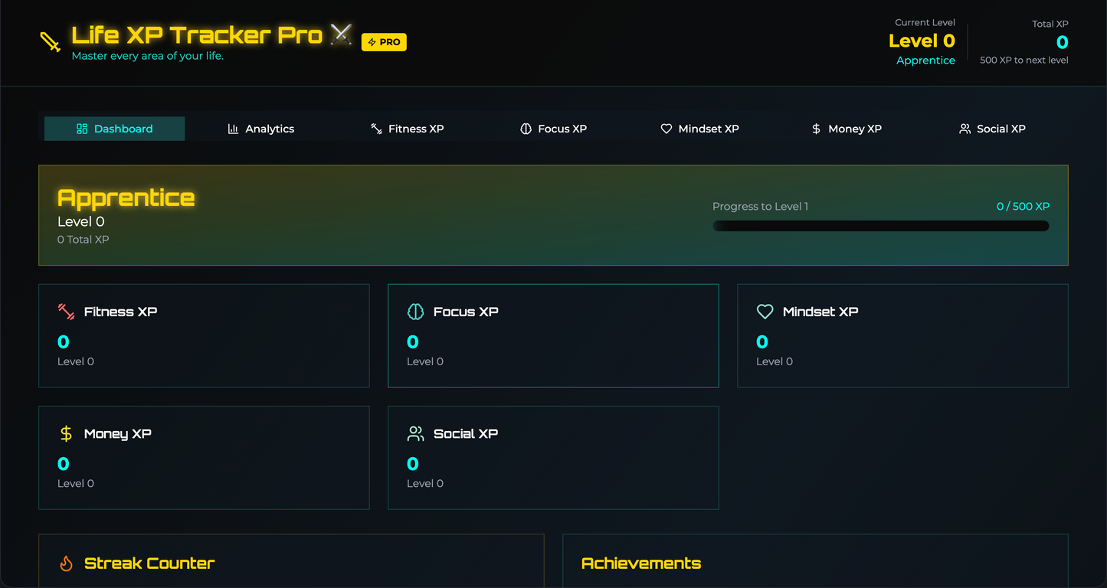This screenshot has width=1107, height=588.
Task: Click the dollar icon on Money XP card
Action: point(65,433)
